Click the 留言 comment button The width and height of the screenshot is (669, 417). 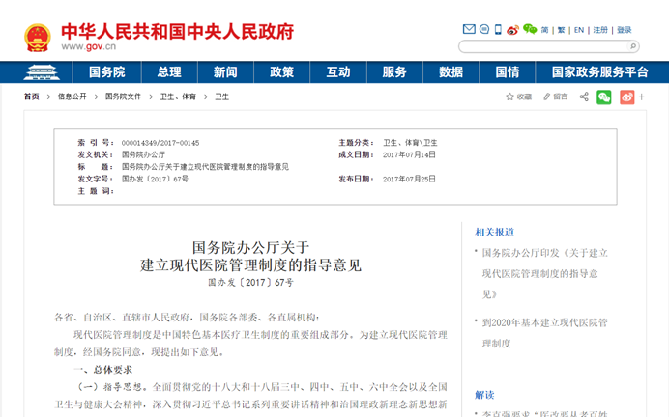click(555, 97)
